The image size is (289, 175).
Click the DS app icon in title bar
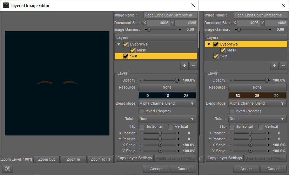(x=6, y=5)
